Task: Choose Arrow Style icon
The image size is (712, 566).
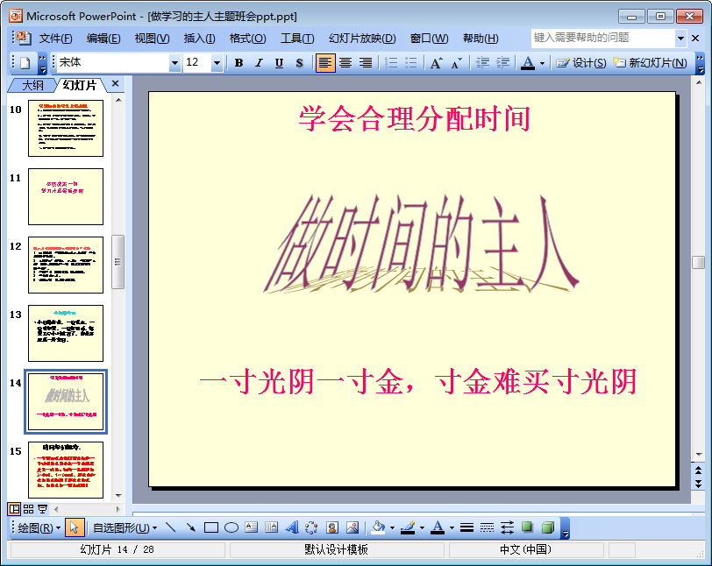Action: click(x=507, y=527)
